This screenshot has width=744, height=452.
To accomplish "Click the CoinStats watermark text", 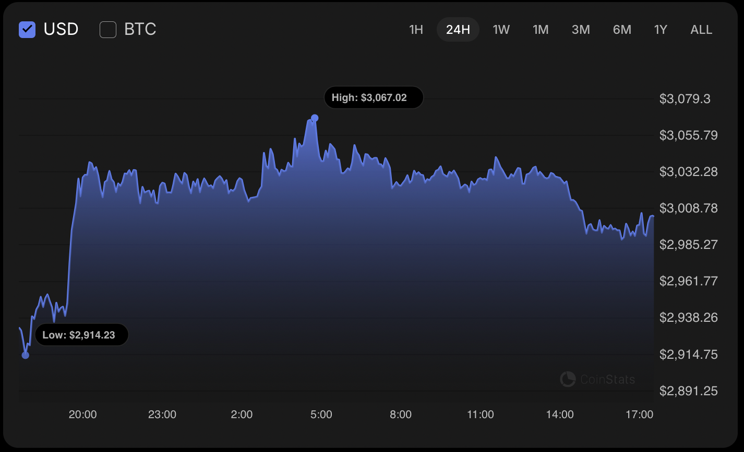I will point(607,380).
